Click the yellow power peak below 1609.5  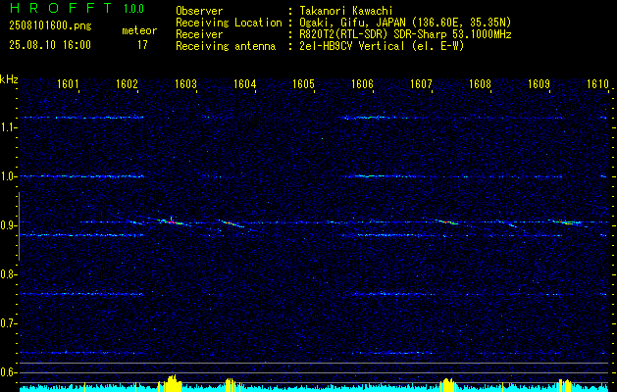coord(565,385)
